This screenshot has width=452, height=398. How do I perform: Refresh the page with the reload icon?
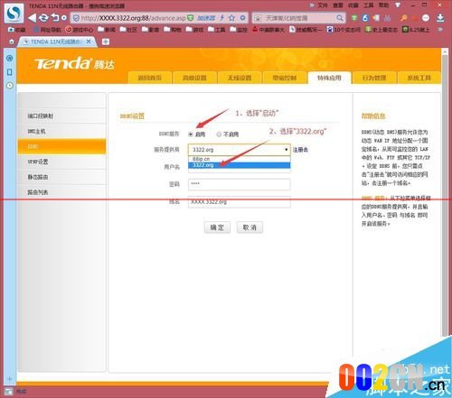coord(43,18)
